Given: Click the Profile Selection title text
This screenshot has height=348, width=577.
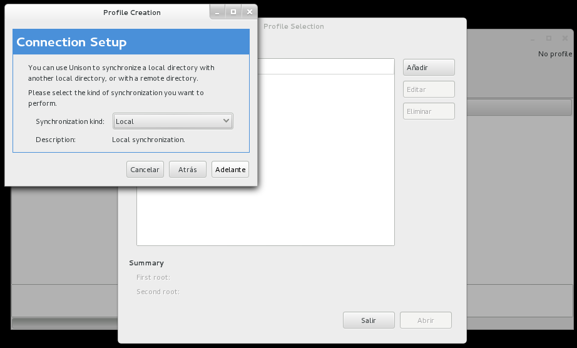Looking at the screenshot, I should [294, 26].
